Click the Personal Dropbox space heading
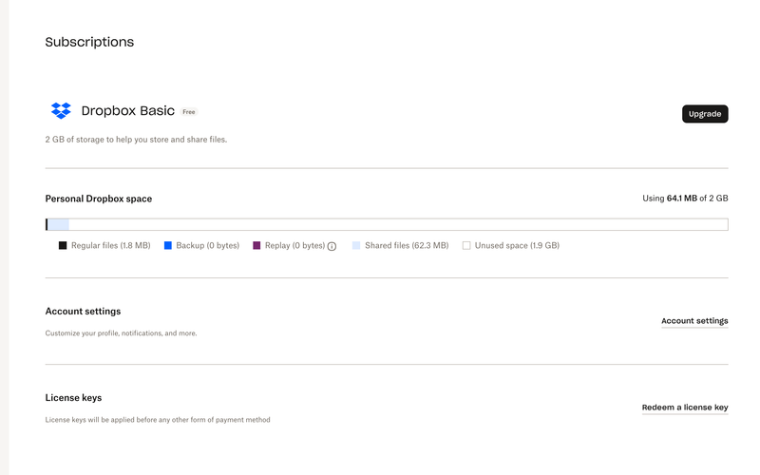 [99, 199]
